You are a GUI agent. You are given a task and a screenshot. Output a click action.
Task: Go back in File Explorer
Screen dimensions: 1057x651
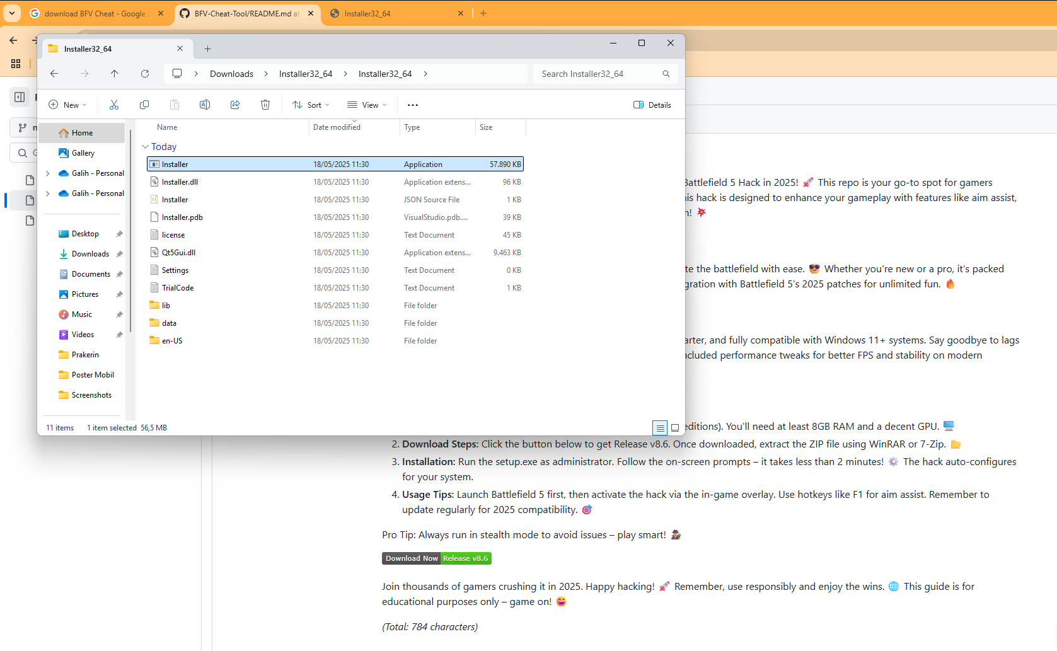(x=54, y=74)
